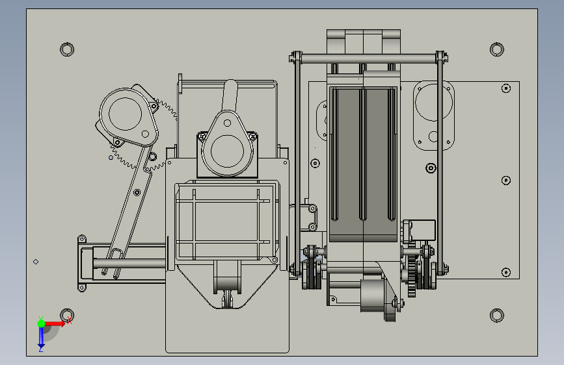Select the dark slotted chute panel
564x365 pixels.
[x=363, y=164]
